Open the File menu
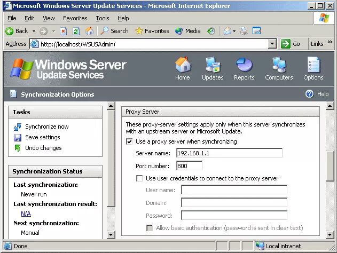 (12, 19)
